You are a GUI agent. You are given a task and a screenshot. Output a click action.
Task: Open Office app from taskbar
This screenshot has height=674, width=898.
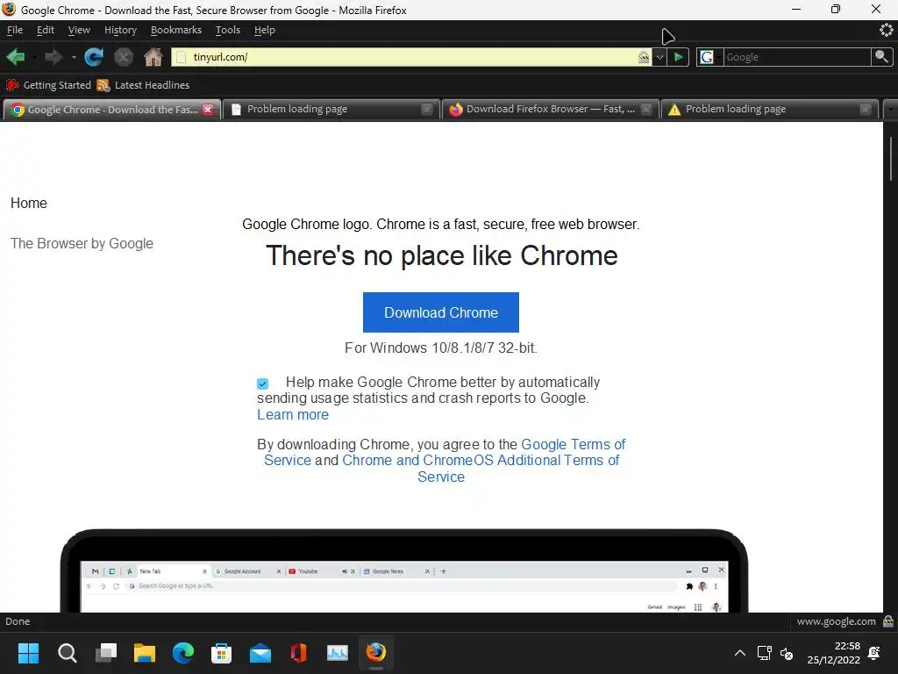pos(299,653)
